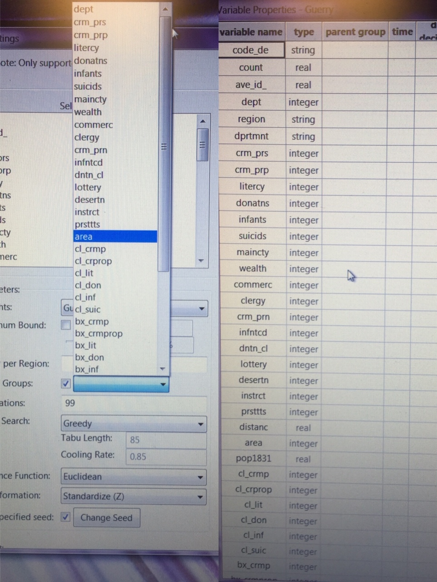The image size is (437, 582).
Task: Uncheck the "specified seed" checkbox
Action: [65, 517]
